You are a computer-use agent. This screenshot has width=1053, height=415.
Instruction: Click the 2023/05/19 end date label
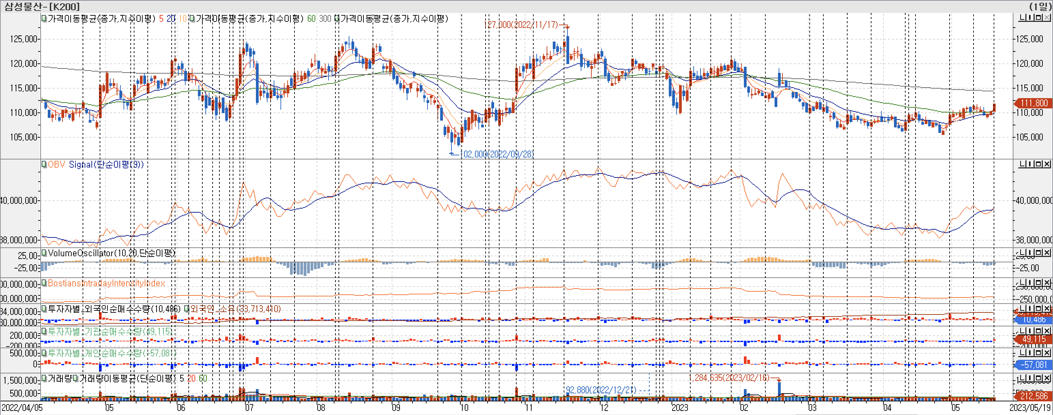point(1030,407)
